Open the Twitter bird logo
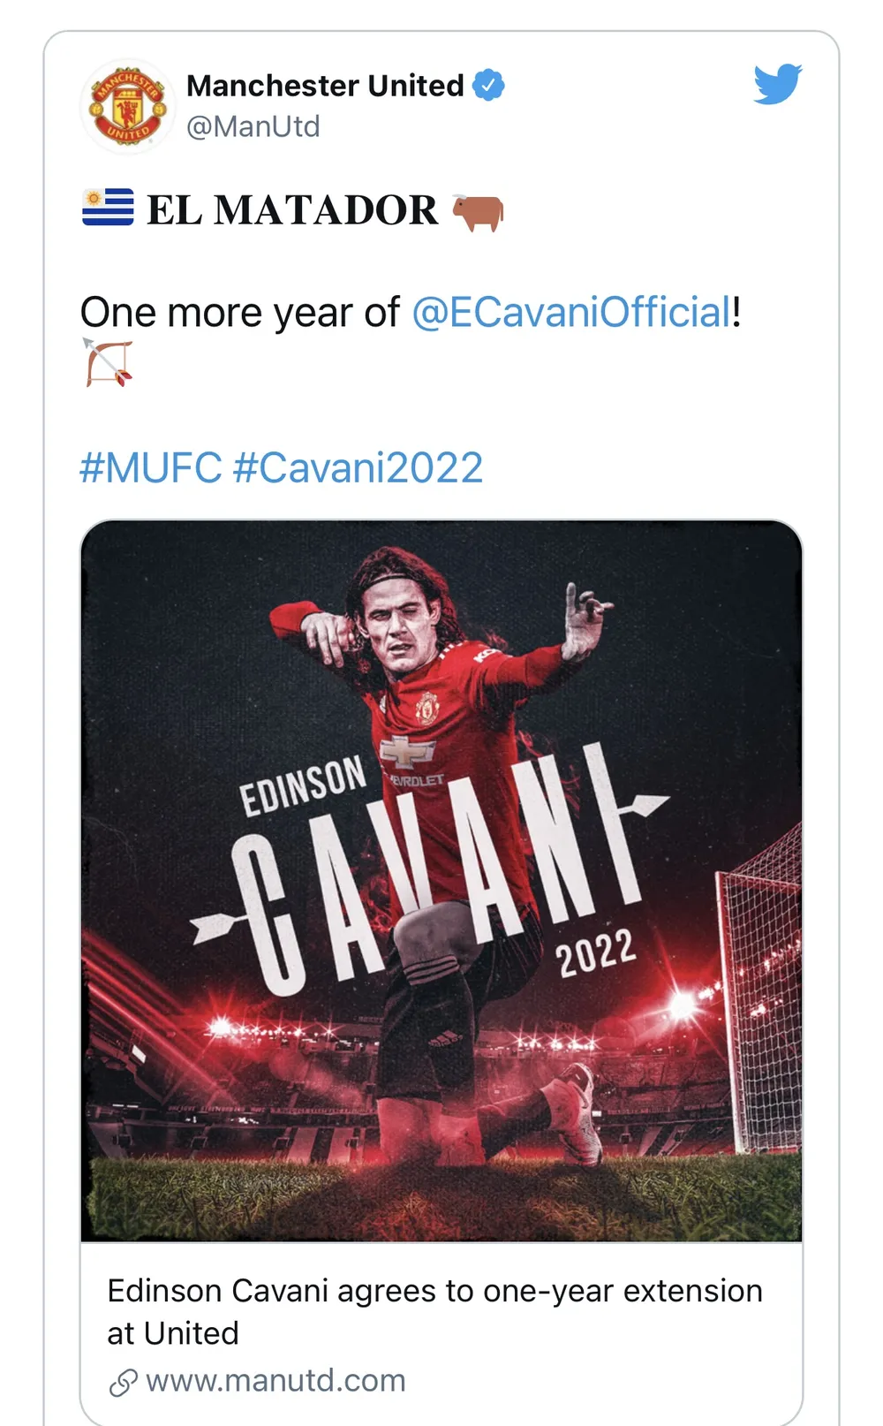Screen dimensions: 883x1426 777,85
